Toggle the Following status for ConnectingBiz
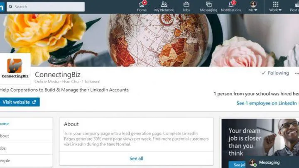This screenshot has width=299, height=168. pyautogui.click(x=275, y=73)
